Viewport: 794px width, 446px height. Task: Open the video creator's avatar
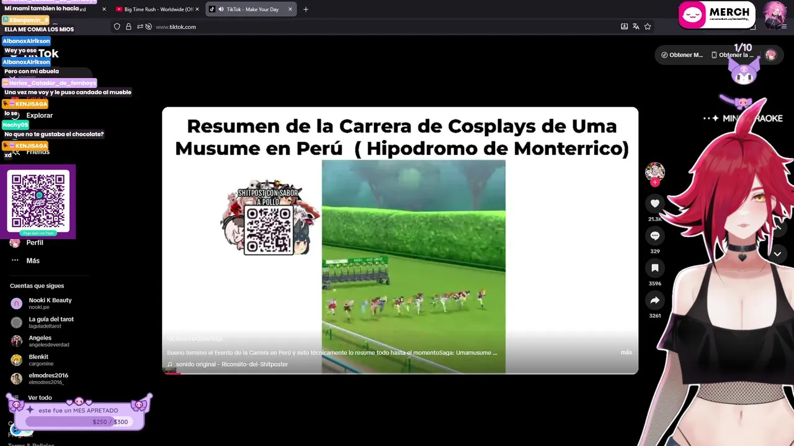click(654, 171)
